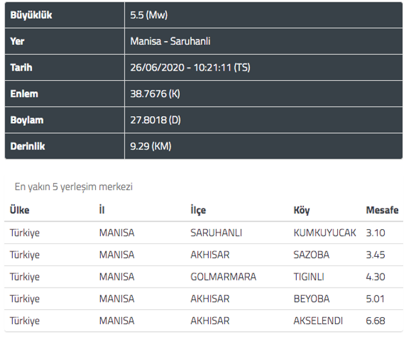Click the İl column header

[101, 210]
